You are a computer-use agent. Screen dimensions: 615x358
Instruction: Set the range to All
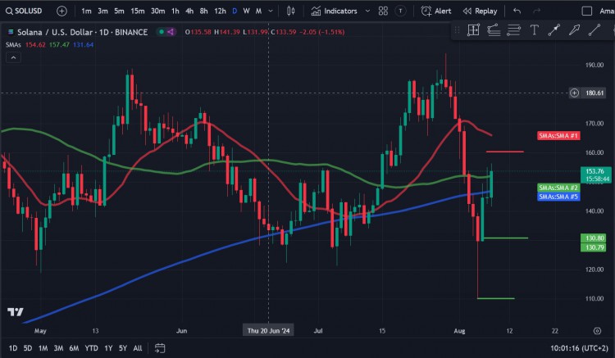pyautogui.click(x=138, y=348)
